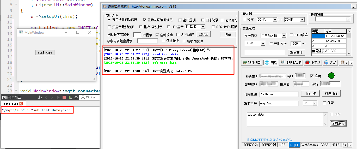Click 取消订阅 button

(331, 93)
